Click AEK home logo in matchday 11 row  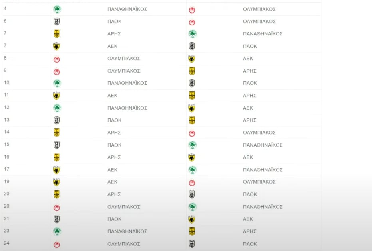56,96
